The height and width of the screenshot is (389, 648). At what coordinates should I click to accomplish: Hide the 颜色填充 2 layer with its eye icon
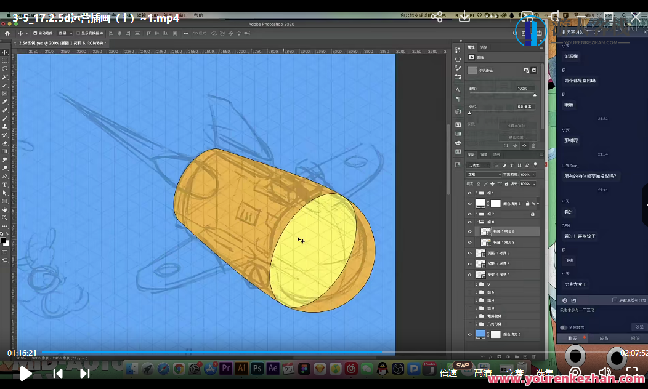coord(470,334)
